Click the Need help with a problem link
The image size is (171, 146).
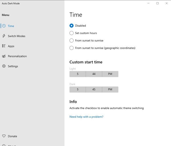[x=86, y=117]
